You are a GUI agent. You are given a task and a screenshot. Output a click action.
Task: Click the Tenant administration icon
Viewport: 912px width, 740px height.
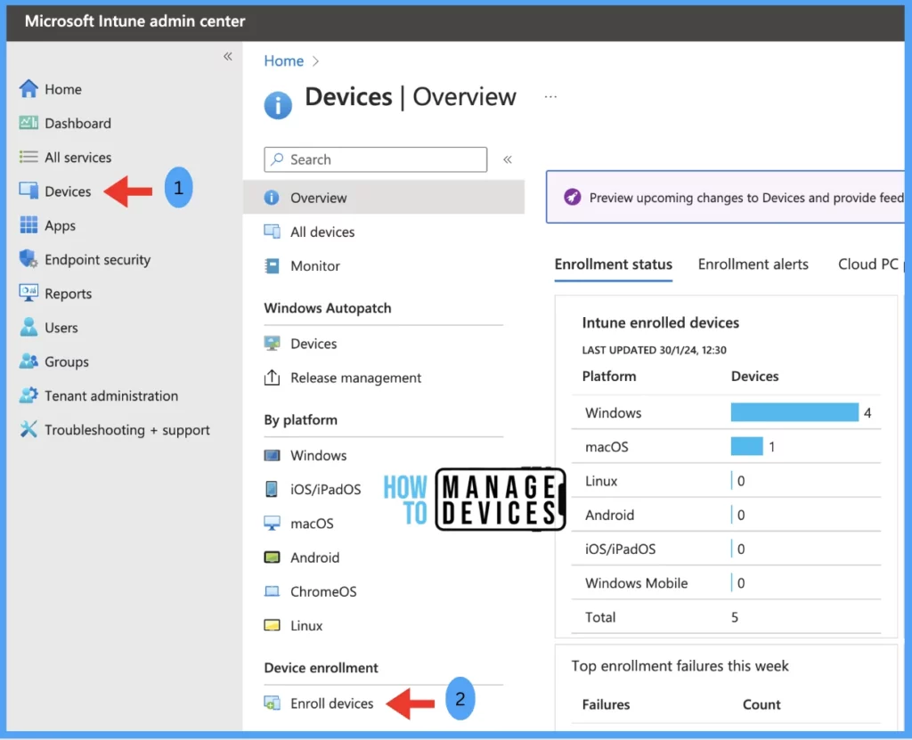coord(28,395)
